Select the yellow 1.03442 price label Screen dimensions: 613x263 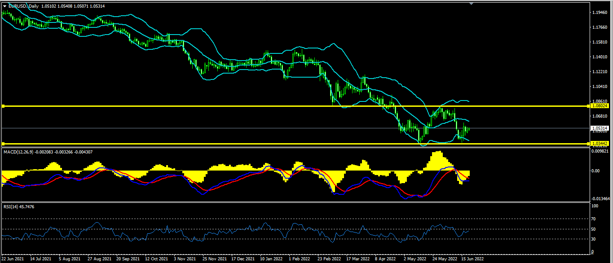600,144
